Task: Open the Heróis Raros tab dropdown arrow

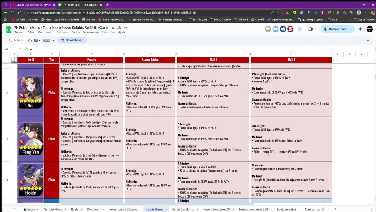Action: pyautogui.click(x=166, y=209)
